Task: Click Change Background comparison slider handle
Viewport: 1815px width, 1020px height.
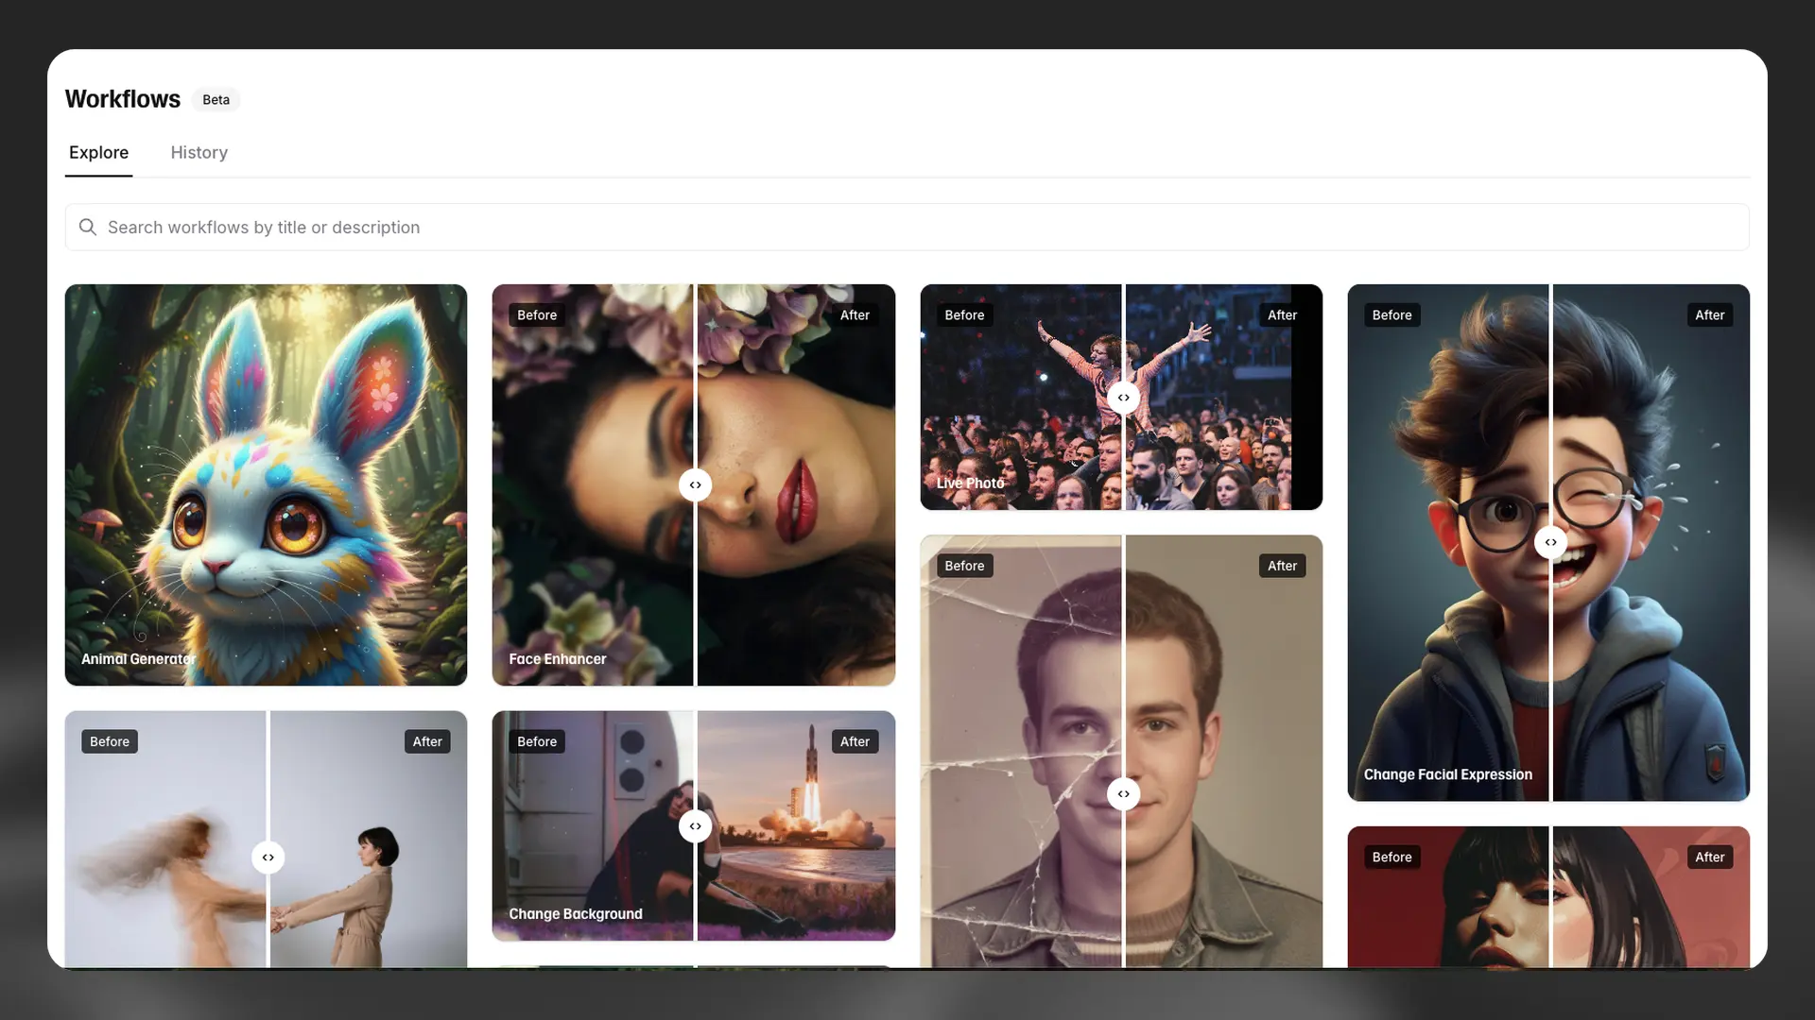Action: tap(695, 826)
